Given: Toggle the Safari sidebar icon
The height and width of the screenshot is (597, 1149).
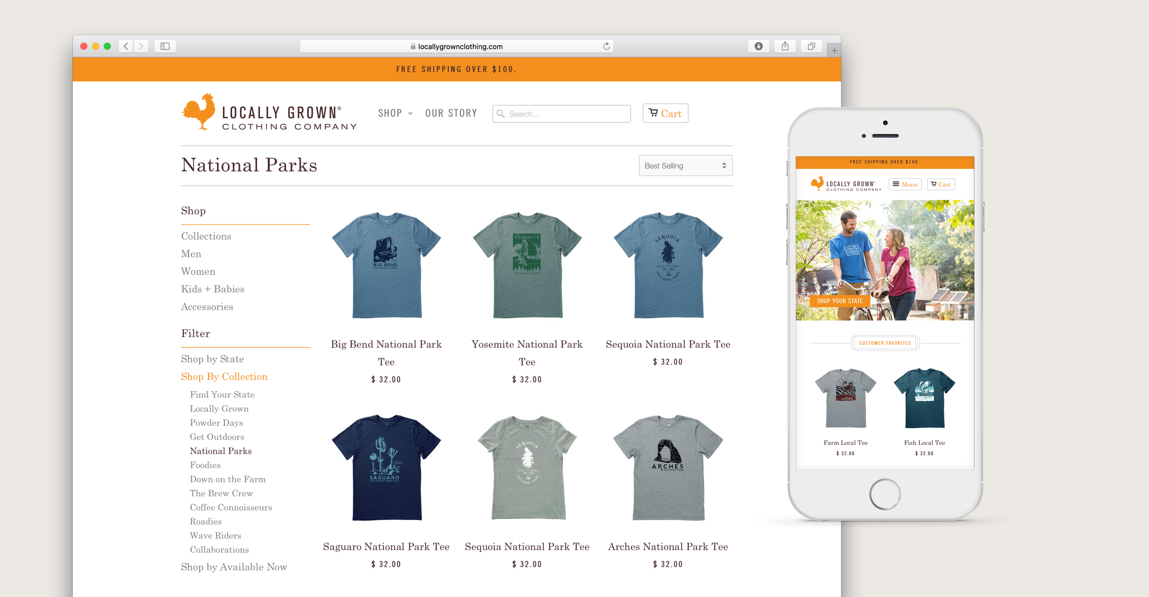Looking at the screenshot, I should (x=165, y=46).
